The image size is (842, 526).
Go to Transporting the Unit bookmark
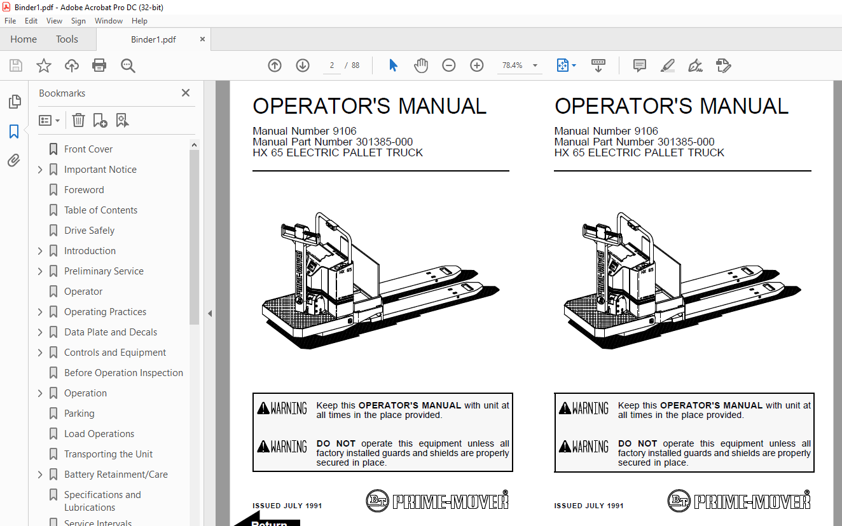[108, 454]
